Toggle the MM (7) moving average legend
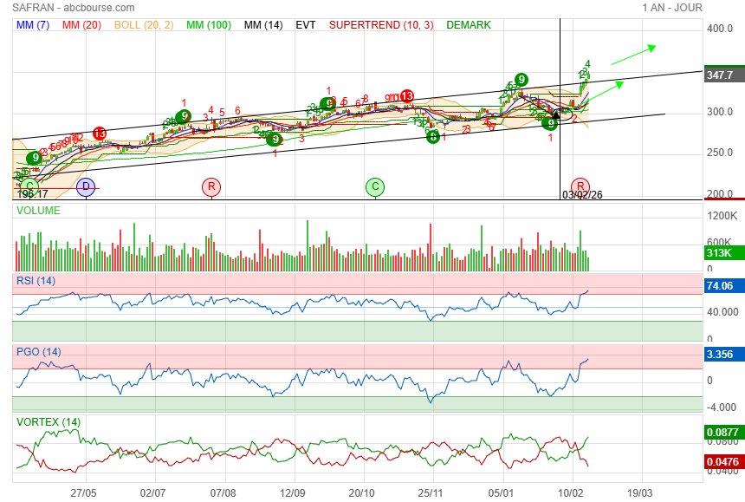The image size is (745, 502). point(33,25)
